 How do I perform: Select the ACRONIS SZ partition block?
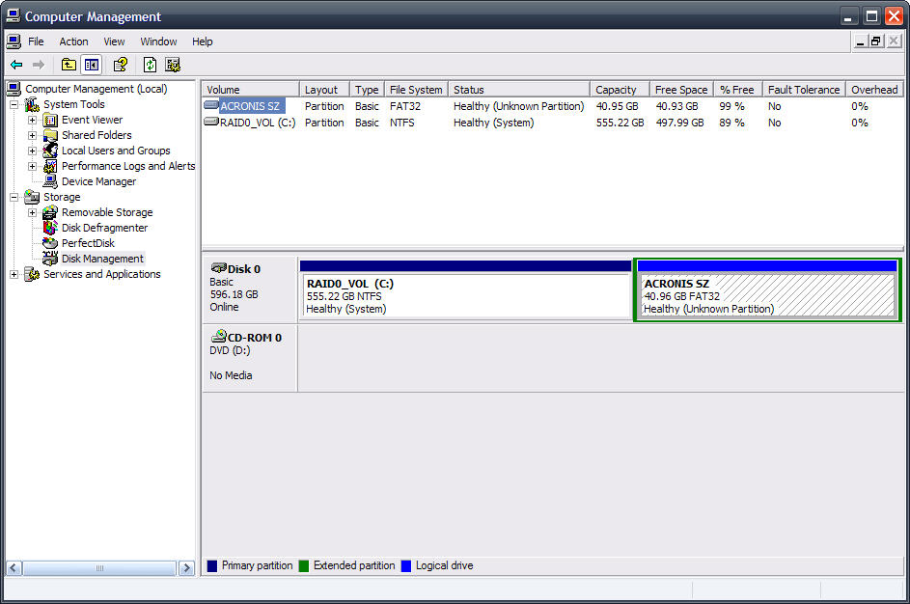767,290
